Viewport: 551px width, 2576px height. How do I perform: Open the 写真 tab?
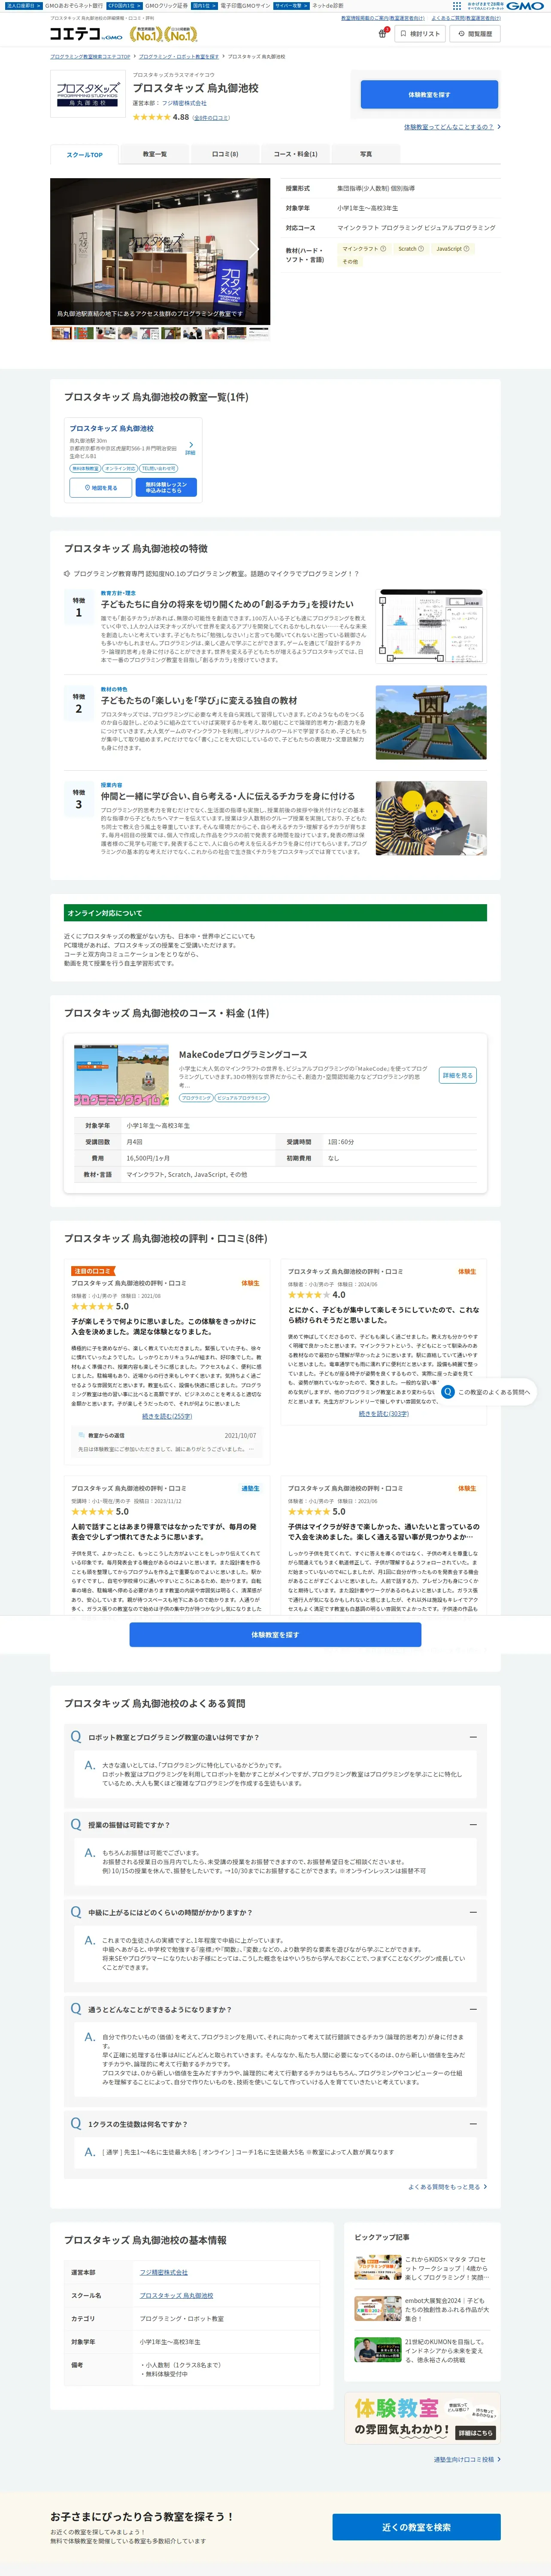coord(366,154)
